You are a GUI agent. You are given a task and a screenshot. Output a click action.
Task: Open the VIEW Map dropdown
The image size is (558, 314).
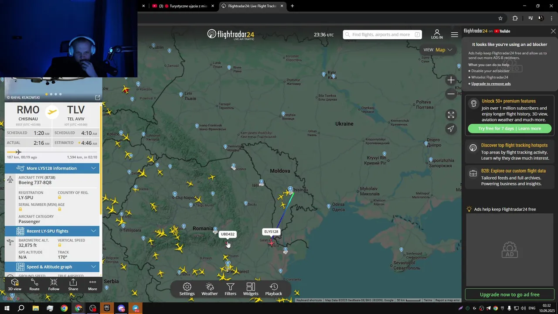pyautogui.click(x=438, y=50)
